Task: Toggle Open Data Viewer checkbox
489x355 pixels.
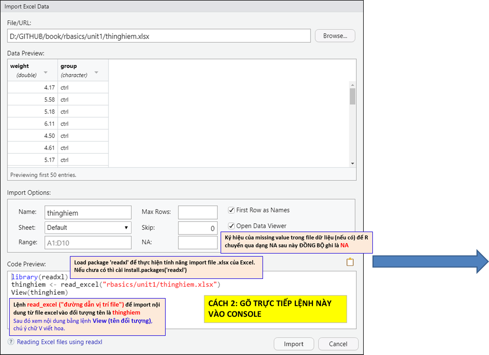Action: [231, 226]
